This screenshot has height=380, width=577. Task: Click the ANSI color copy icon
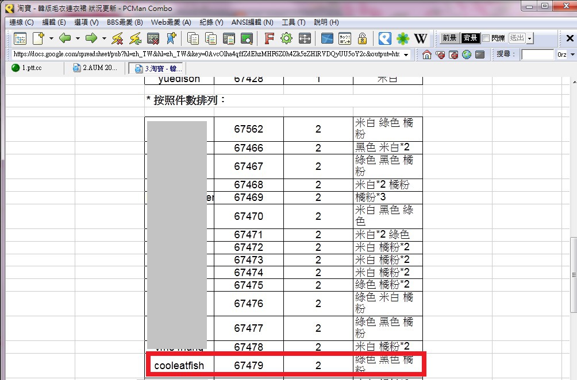point(211,38)
